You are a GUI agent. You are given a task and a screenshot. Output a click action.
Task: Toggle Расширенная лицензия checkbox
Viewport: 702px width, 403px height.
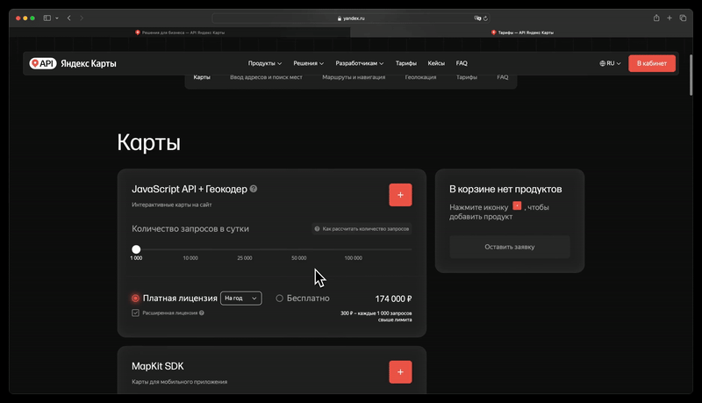coord(135,313)
